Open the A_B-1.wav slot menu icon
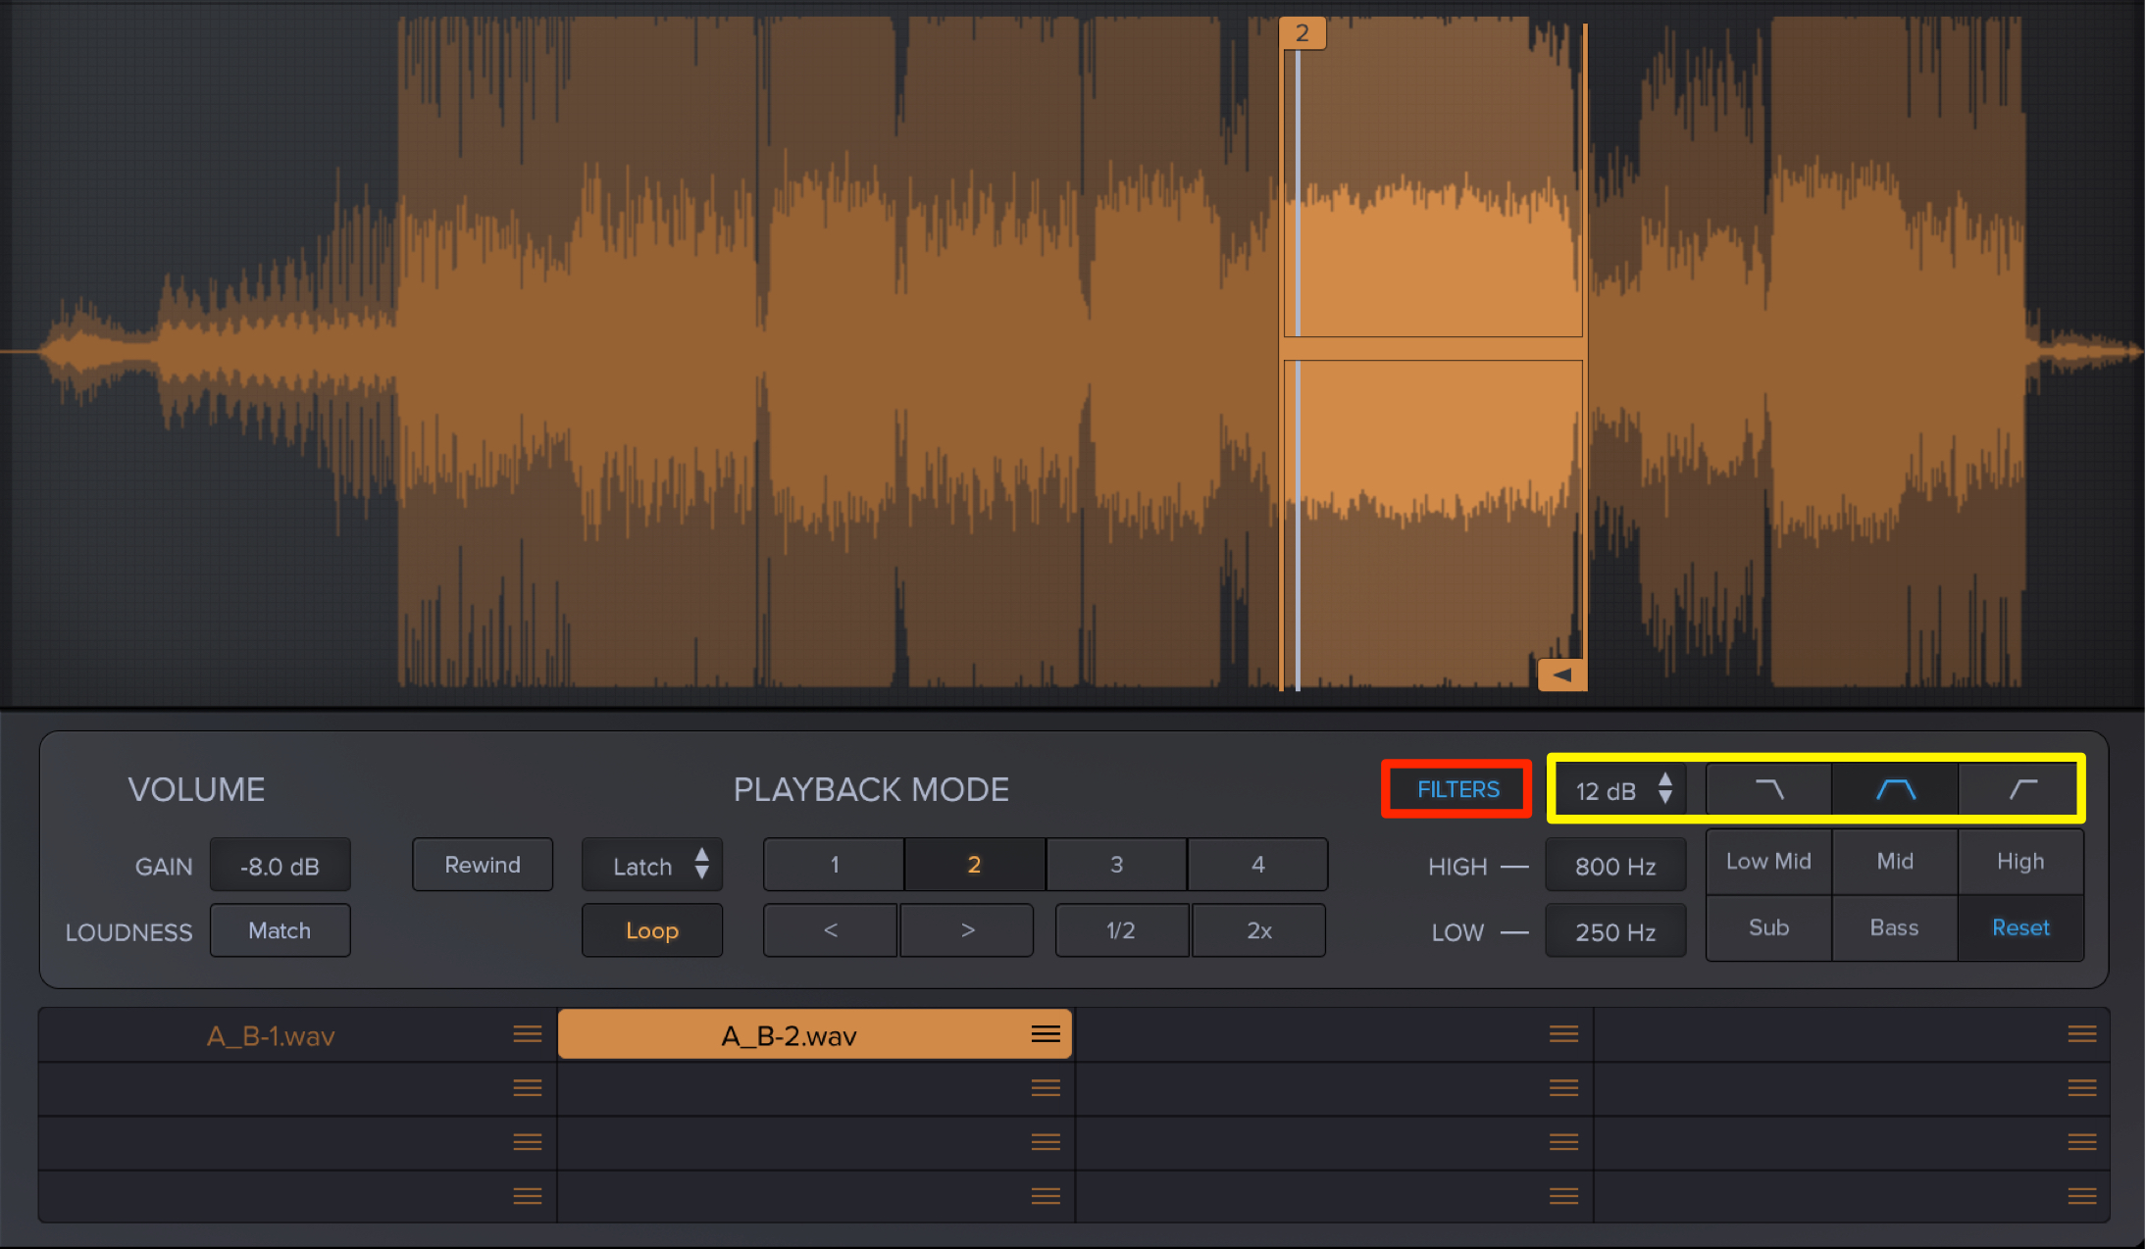Viewport: 2146px width, 1249px height. tap(528, 1034)
